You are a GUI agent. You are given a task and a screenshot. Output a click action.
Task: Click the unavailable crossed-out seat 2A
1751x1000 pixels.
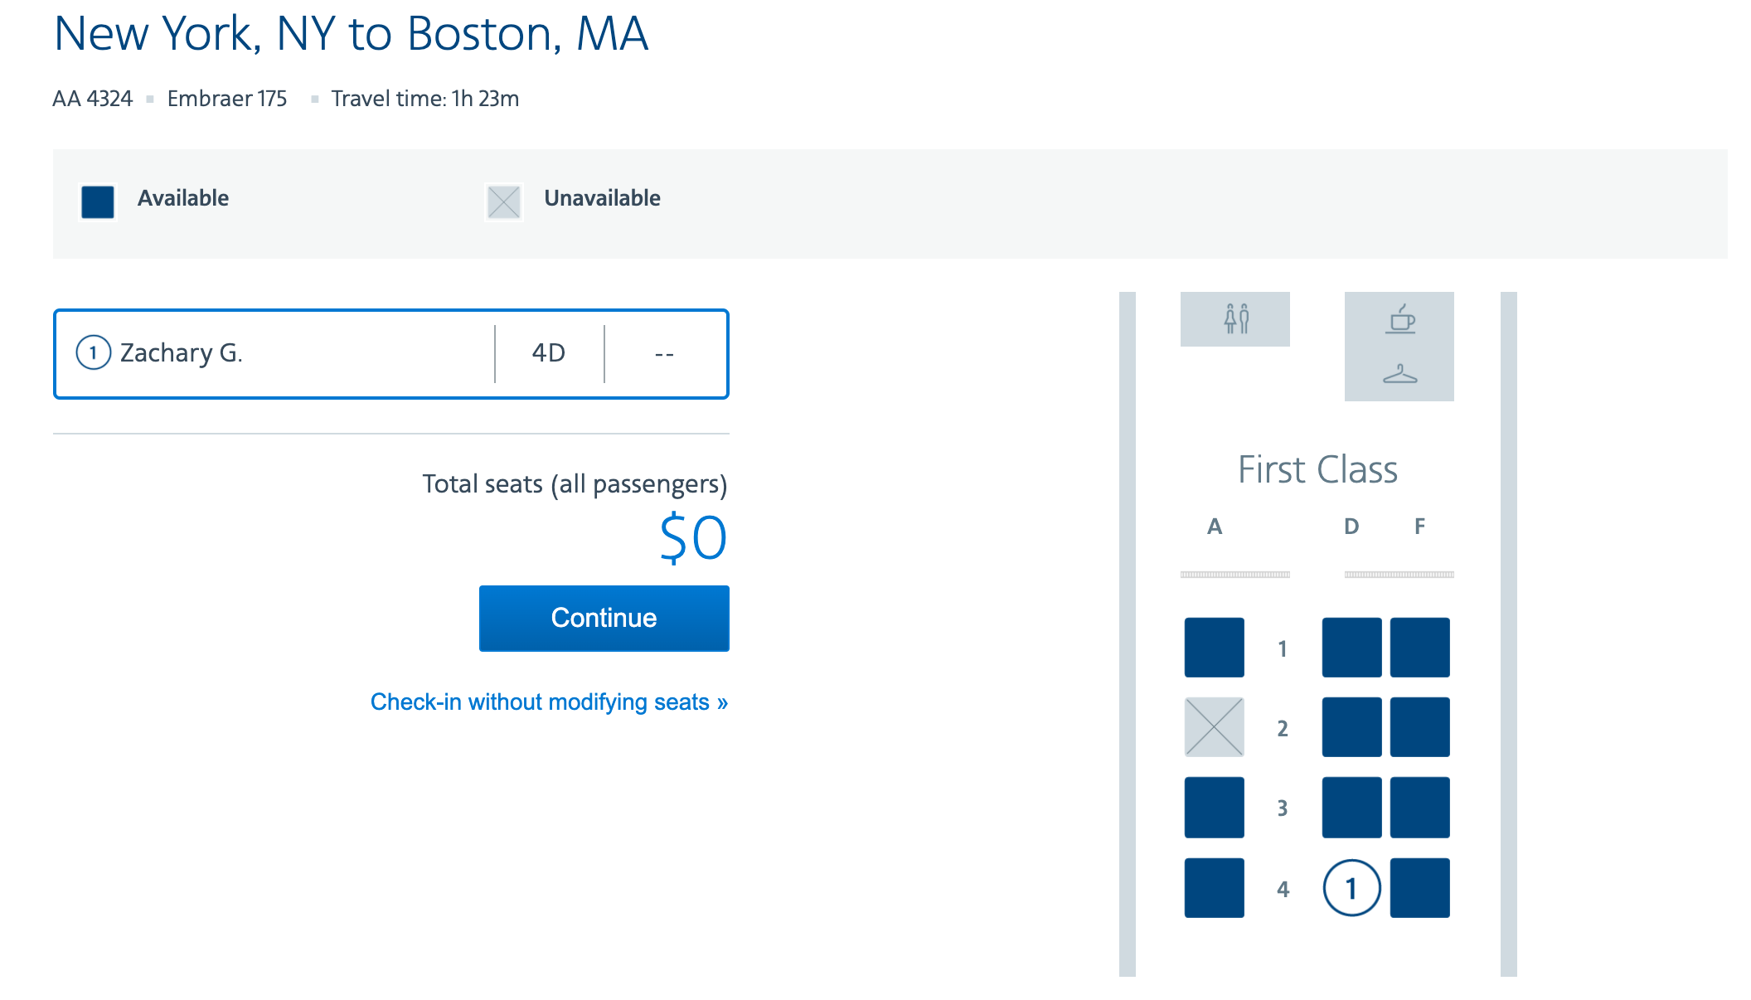point(1214,726)
